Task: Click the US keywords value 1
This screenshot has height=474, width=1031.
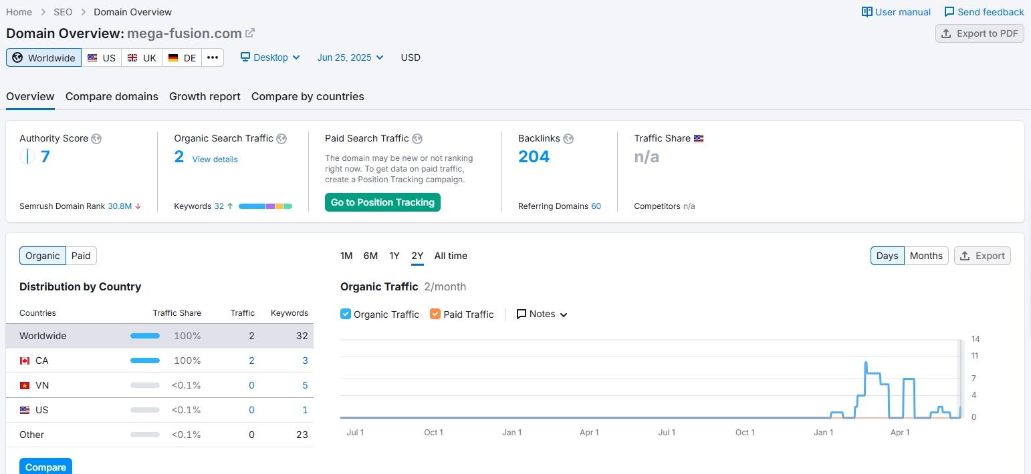Action: tap(305, 410)
